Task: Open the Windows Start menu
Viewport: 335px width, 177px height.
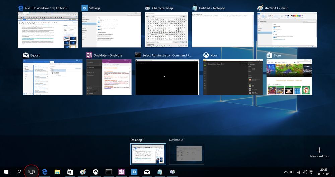Action: [x=6, y=172]
